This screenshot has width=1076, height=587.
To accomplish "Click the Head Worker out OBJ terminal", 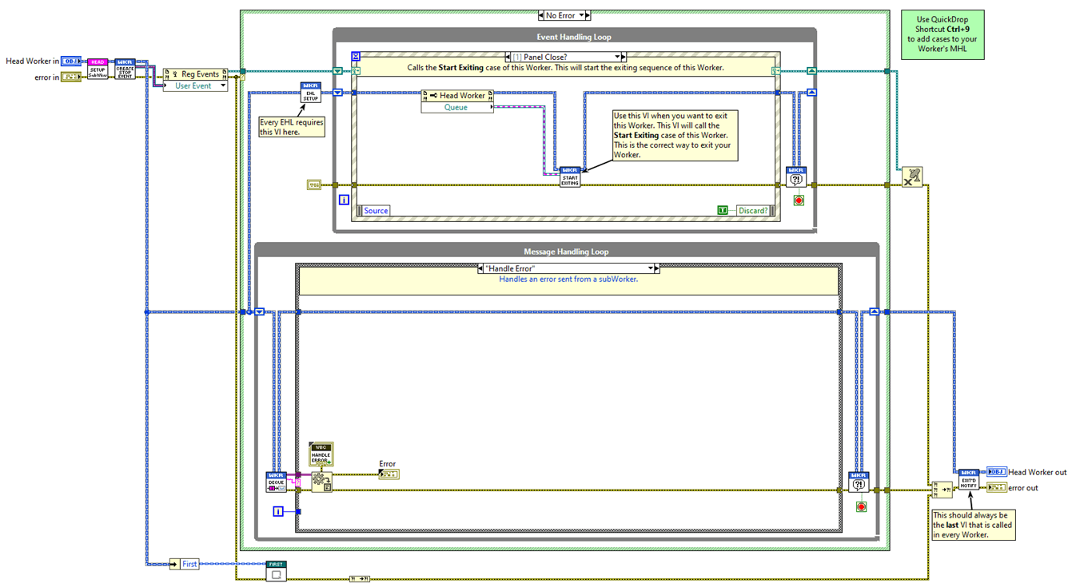I will (997, 472).
